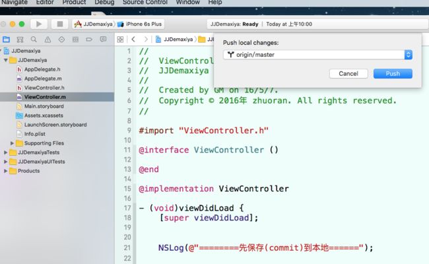Viewport: 429px width, 264px height.
Task: Click the [super viewDidLoad] line
Action: click(209, 218)
